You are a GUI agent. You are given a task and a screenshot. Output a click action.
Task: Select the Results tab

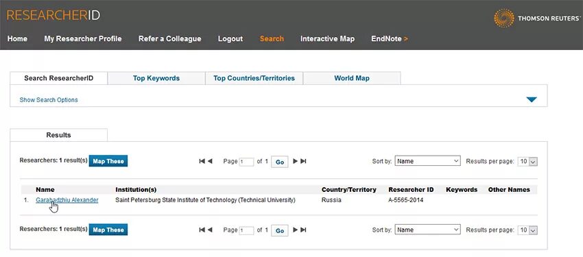59,135
